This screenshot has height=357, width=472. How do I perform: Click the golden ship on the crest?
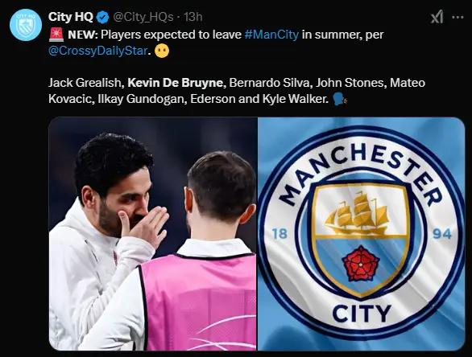click(357, 213)
